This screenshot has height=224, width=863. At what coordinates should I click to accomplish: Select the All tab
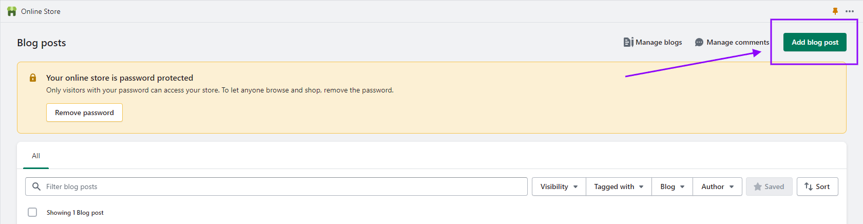[36, 156]
